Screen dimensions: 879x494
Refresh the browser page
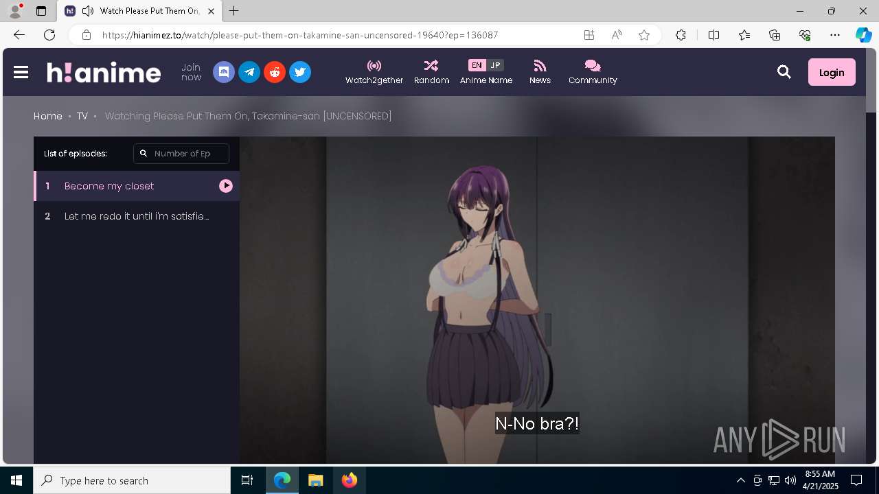coord(49,35)
